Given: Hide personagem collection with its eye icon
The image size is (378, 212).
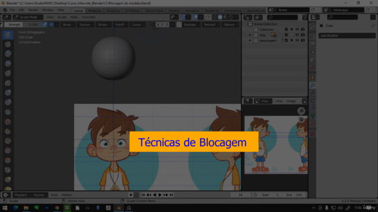Looking at the screenshot, I should tap(297, 41).
